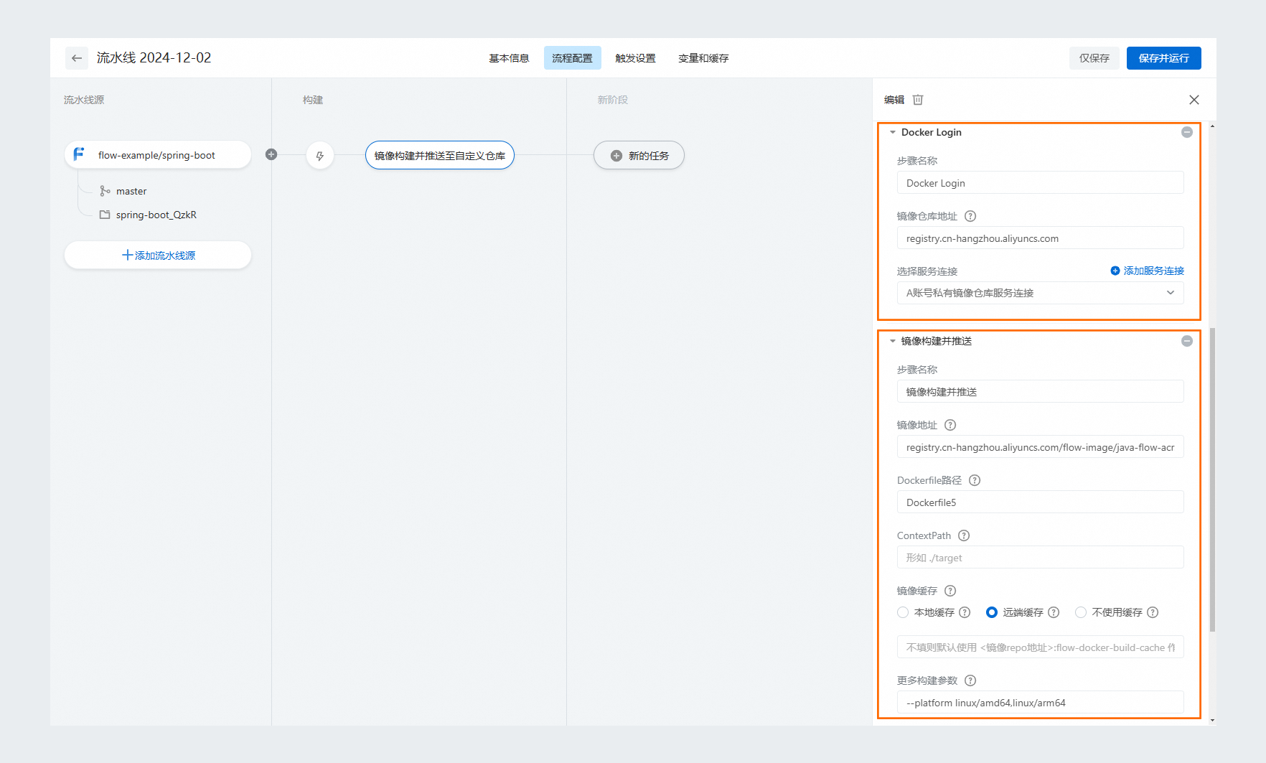Screen dimensions: 1266x763
Task: Open flow-example/spring-boot source card
Action: tap(158, 154)
